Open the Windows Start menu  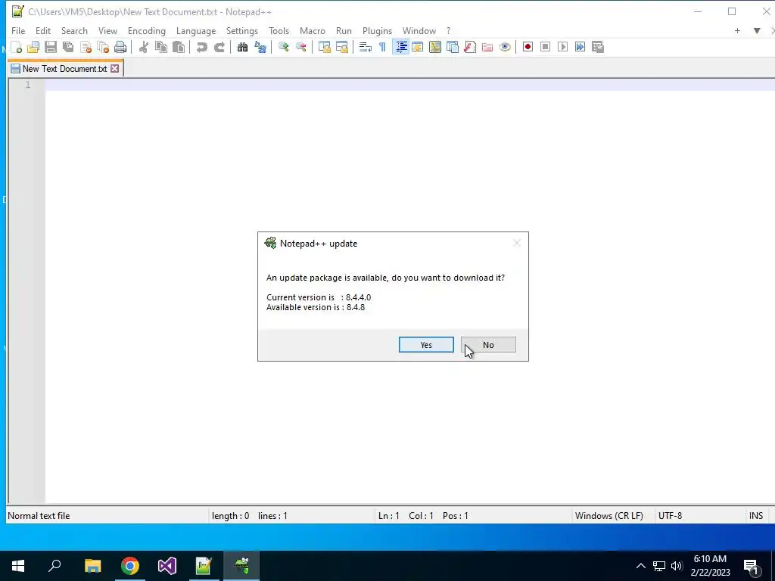(18, 566)
